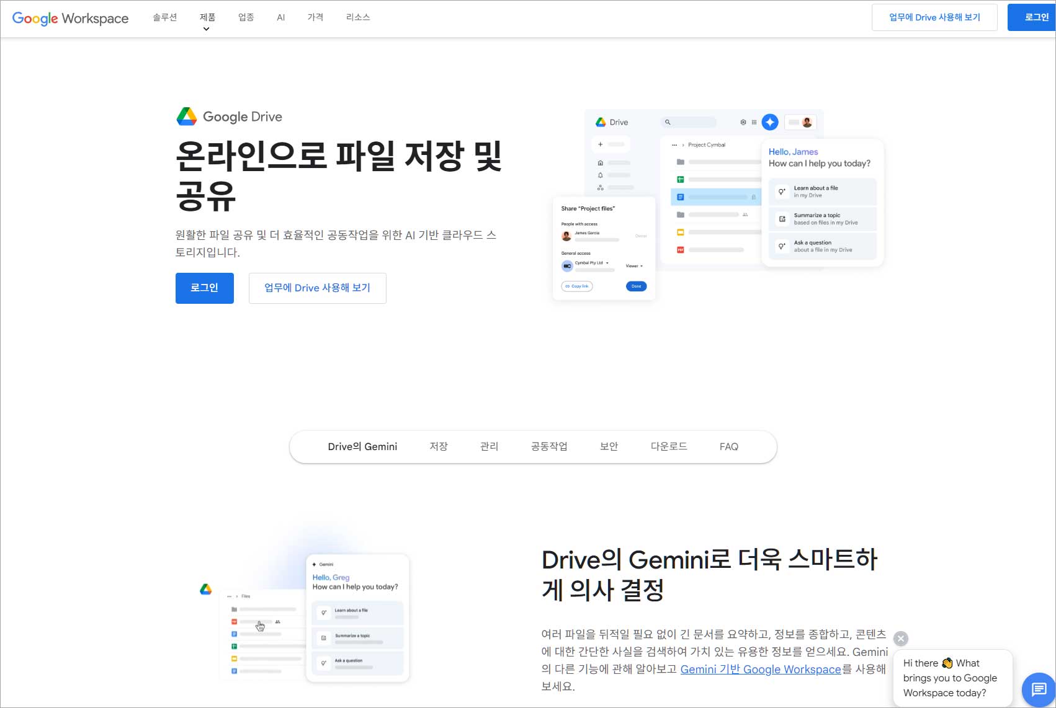Click the Gemini sparkle icon in the Drive mockup
1056x708 pixels.
pos(771,122)
